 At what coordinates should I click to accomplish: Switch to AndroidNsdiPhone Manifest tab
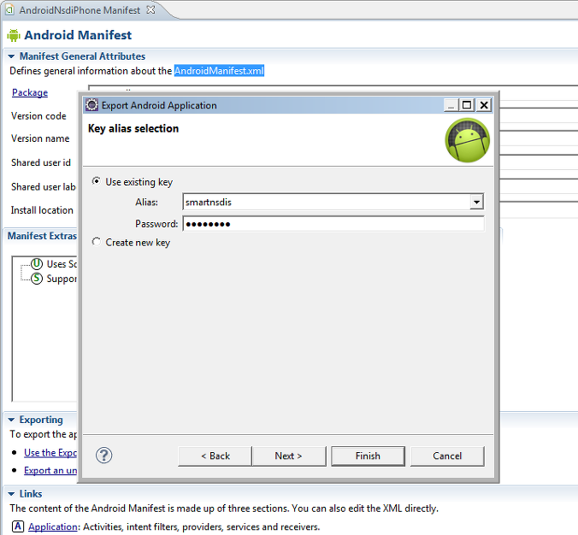[80, 10]
